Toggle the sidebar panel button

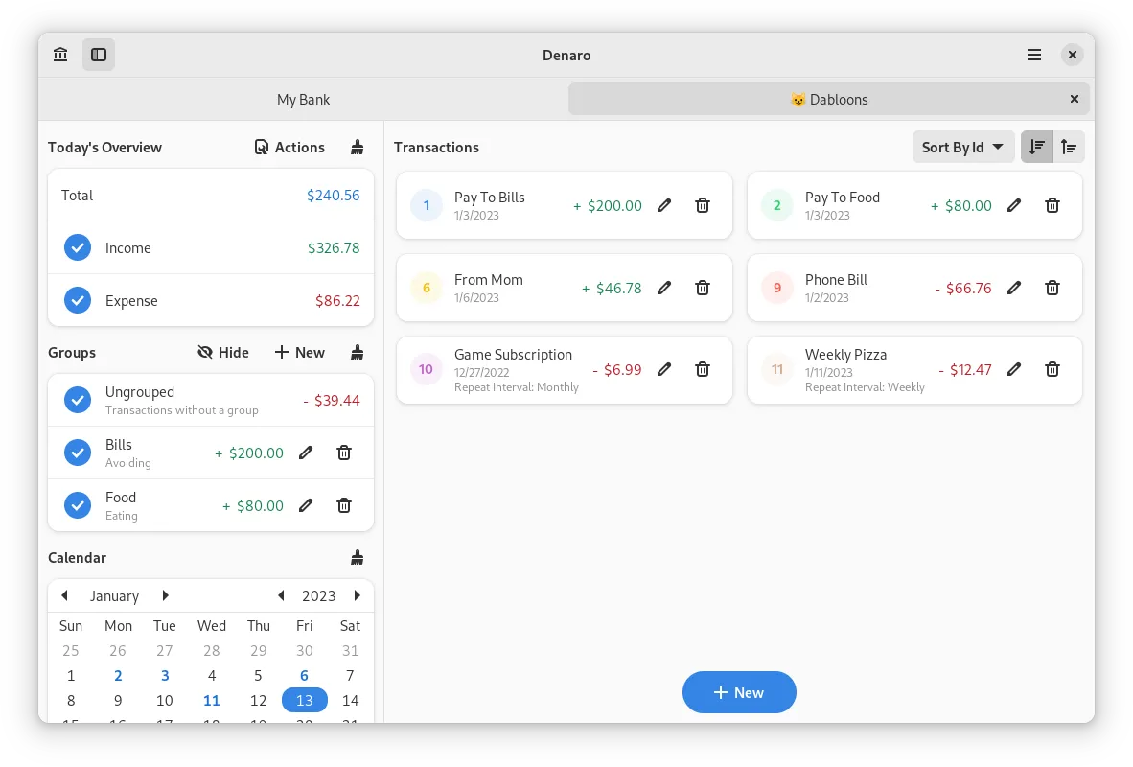(99, 55)
